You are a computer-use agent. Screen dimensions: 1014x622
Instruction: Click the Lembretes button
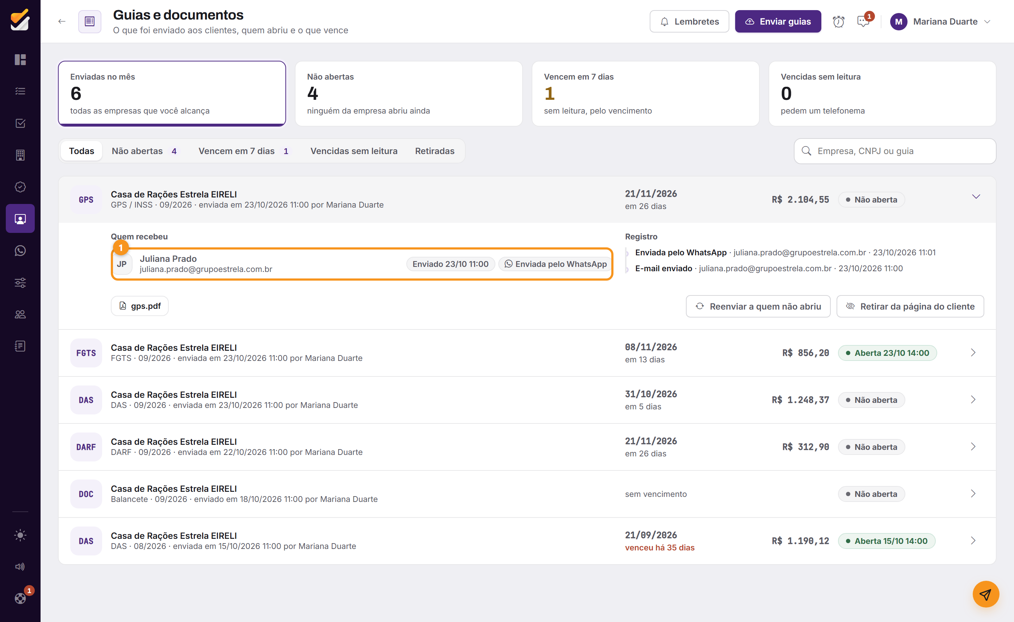coord(689,21)
